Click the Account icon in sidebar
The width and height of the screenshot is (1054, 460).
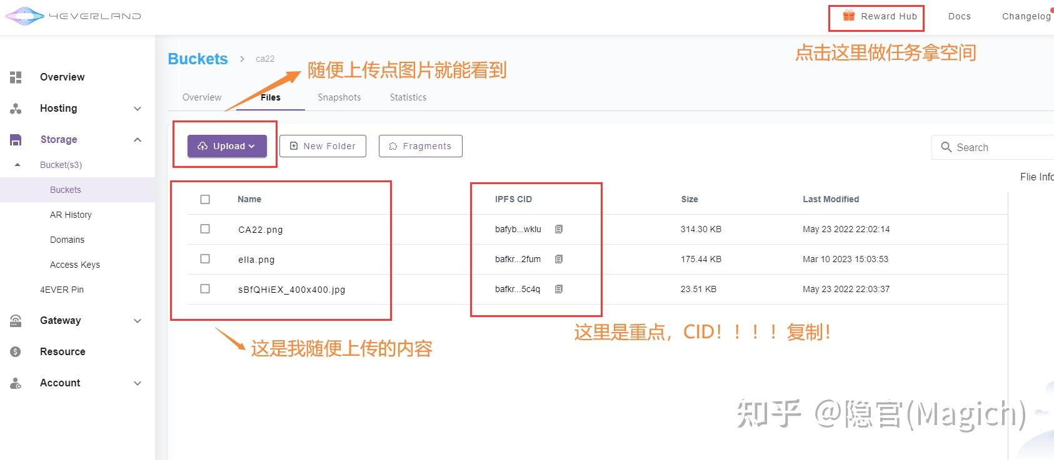(x=16, y=383)
